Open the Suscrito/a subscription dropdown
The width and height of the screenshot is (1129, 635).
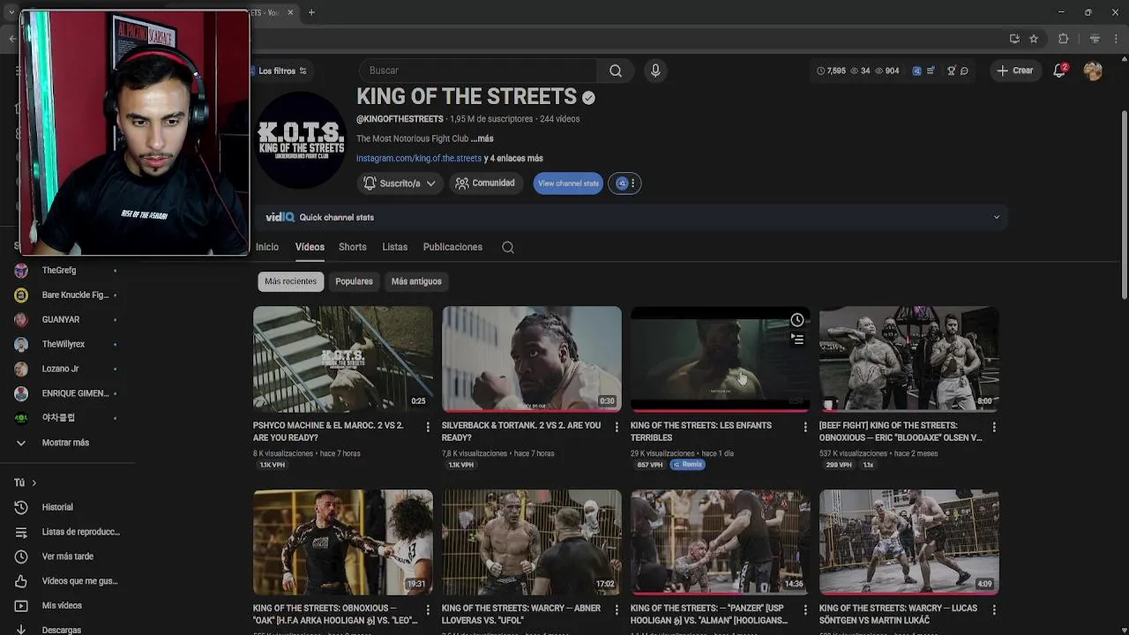click(400, 183)
